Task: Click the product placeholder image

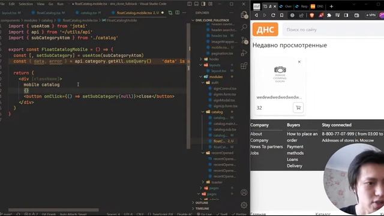Action: [x=280, y=74]
